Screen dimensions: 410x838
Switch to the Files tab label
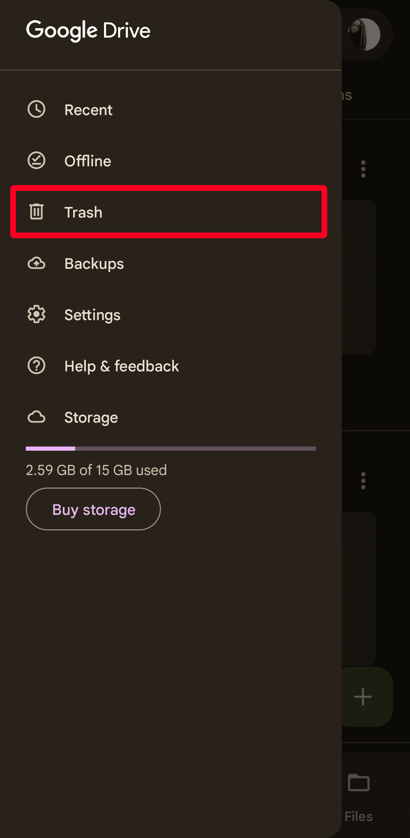359,816
